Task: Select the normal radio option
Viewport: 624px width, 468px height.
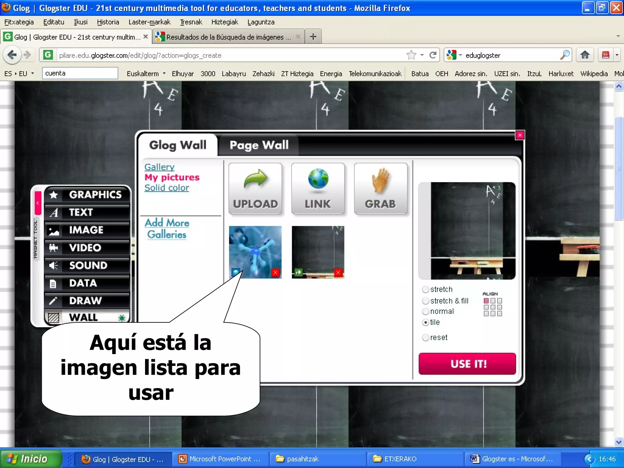Action: pyautogui.click(x=426, y=311)
